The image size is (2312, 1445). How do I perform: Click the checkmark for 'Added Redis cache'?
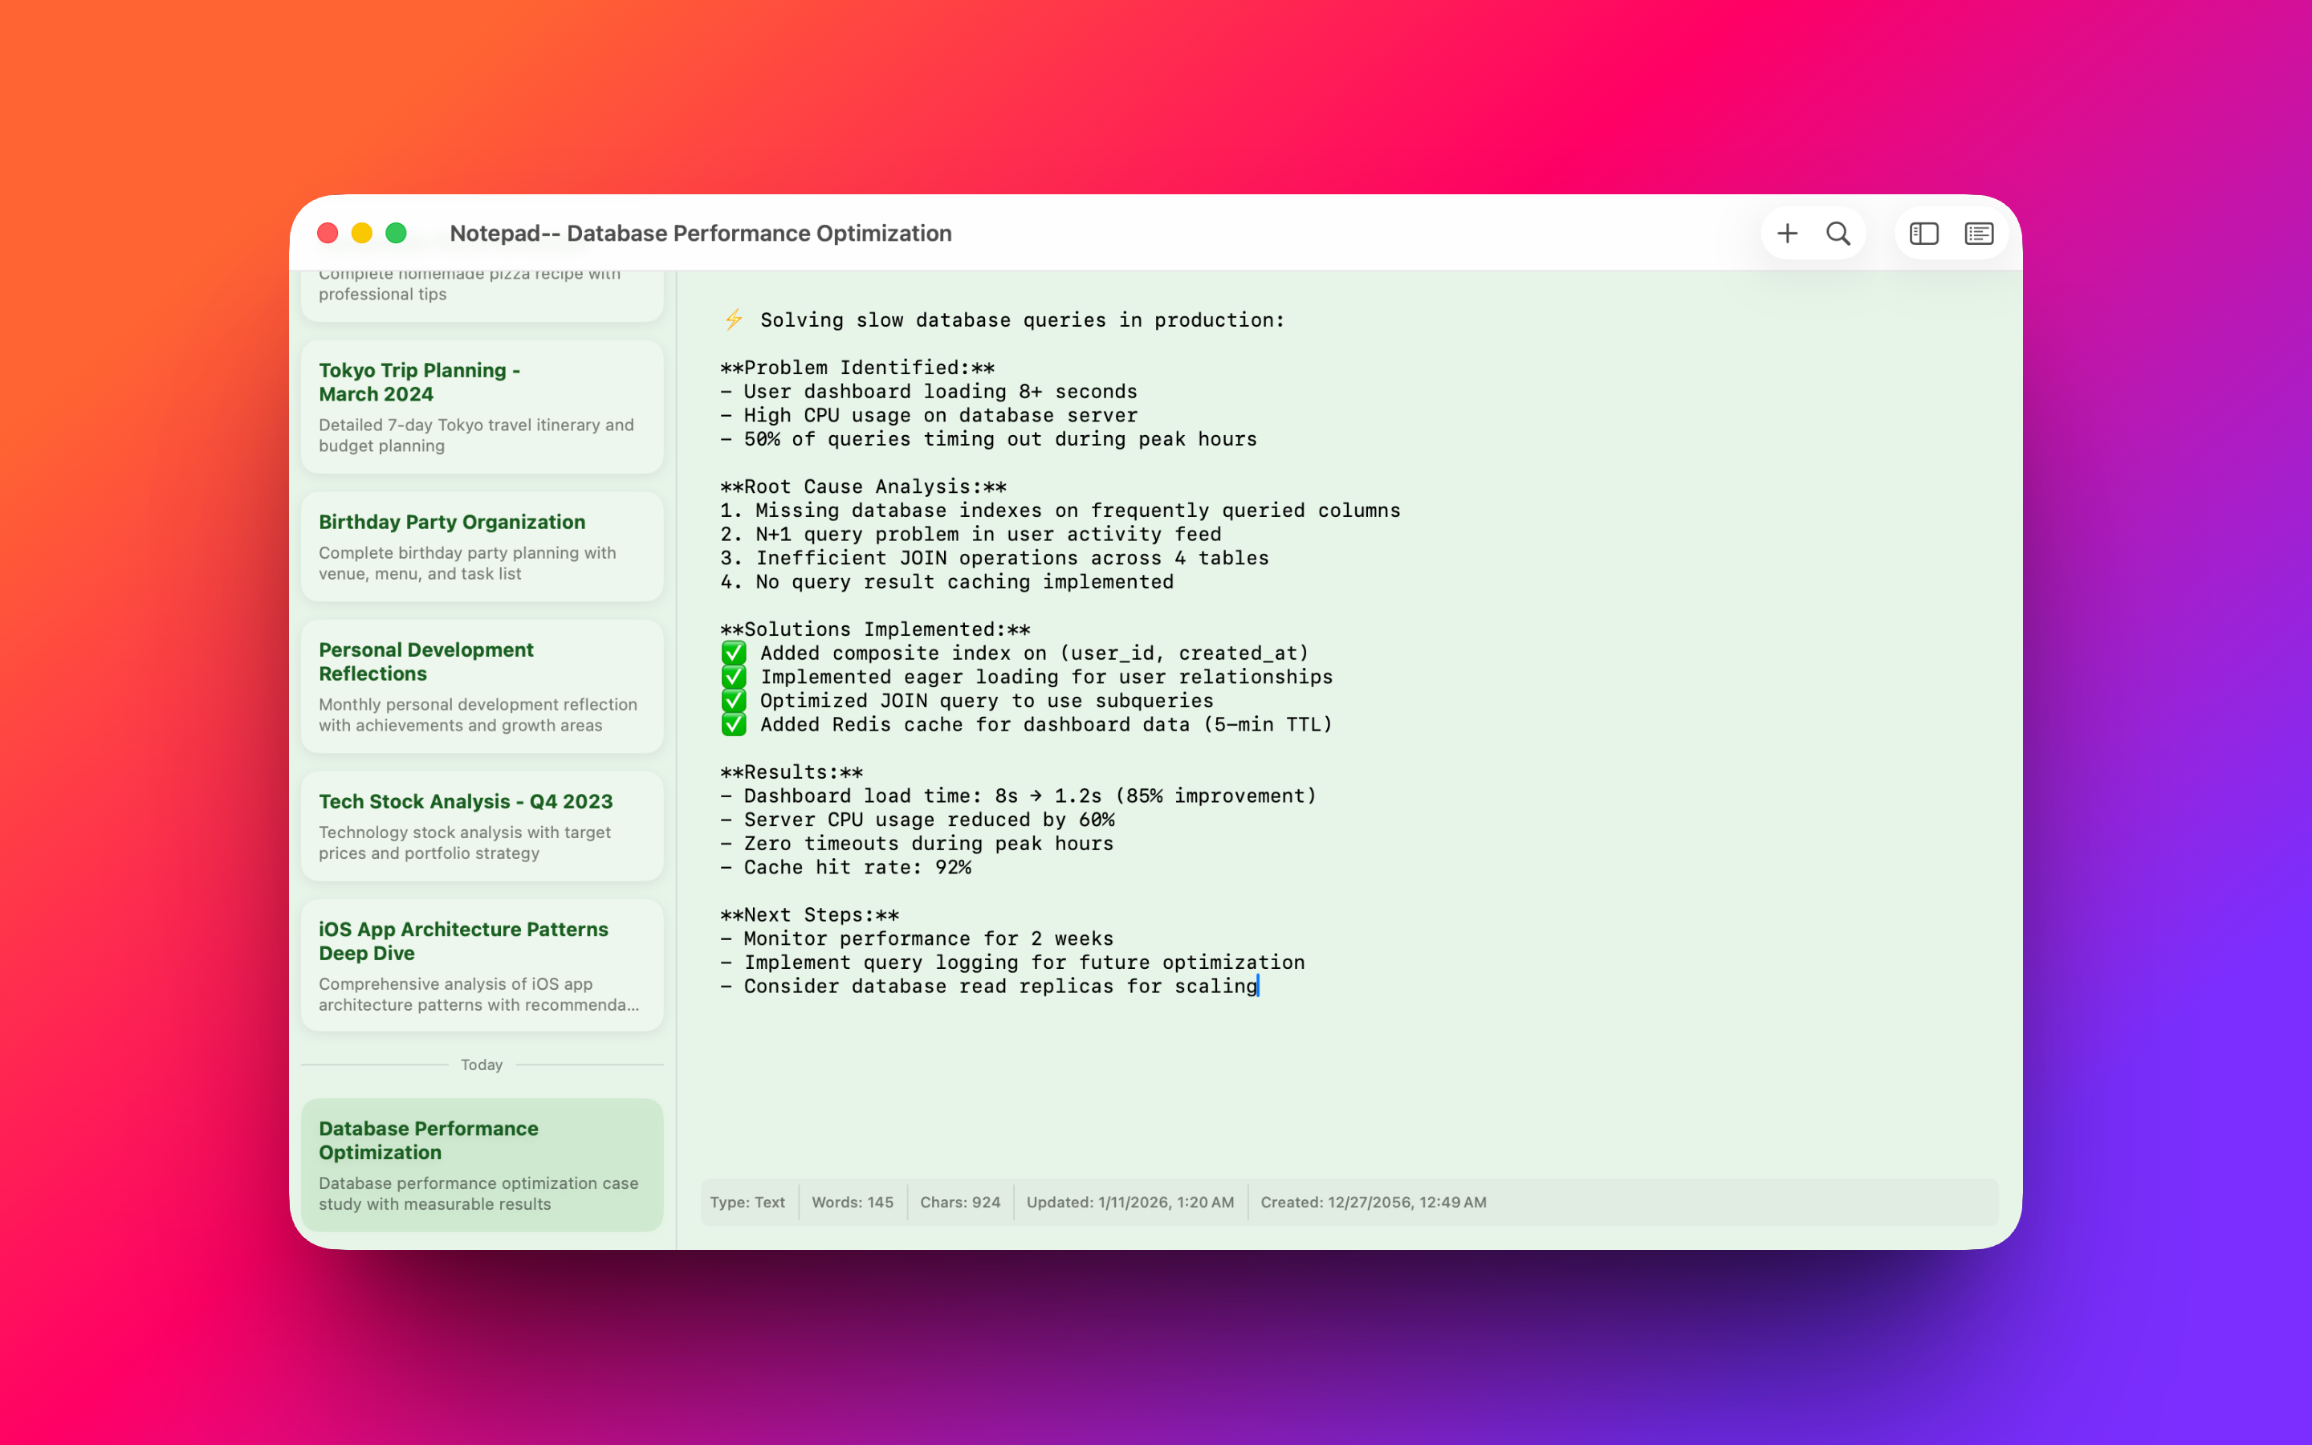(733, 724)
